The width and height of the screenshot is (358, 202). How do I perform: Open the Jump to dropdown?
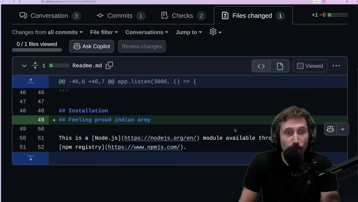(x=189, y=32)
